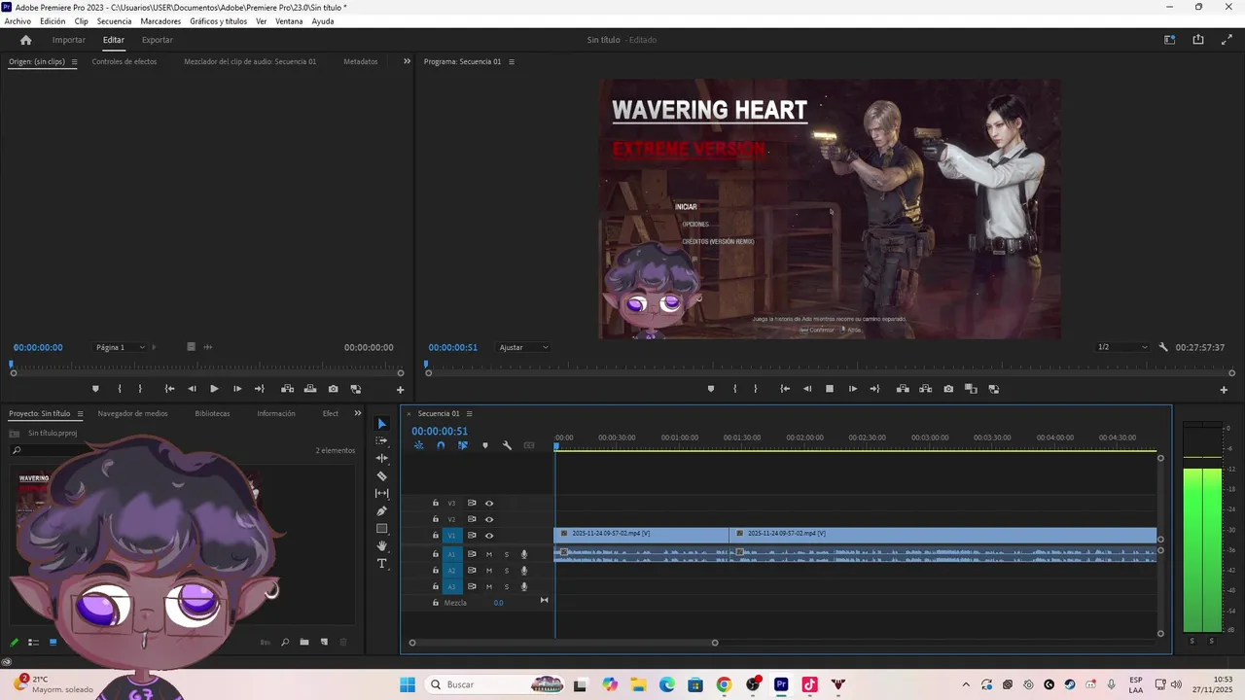The image size is (1245, 700).
Task: Open the Gráficos y títulos menu
Action: pos(218,21)
